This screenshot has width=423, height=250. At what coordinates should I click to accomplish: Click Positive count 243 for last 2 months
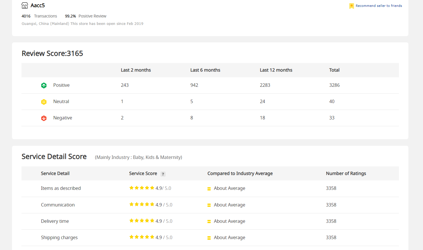pyautogui.click(x=125, y=85)
